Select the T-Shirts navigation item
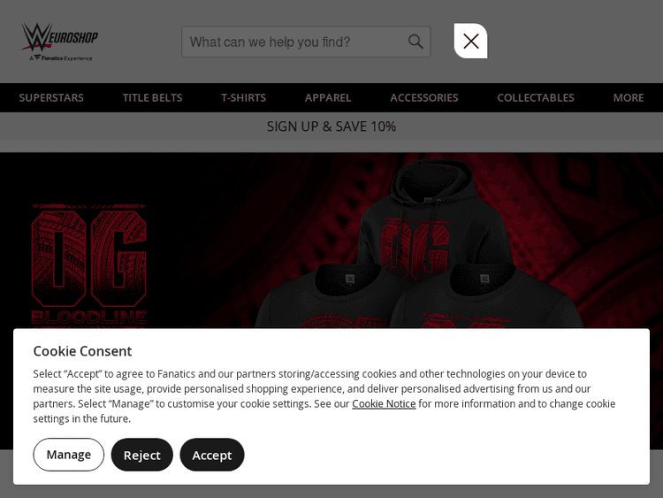663x498 pixels. 243,97
